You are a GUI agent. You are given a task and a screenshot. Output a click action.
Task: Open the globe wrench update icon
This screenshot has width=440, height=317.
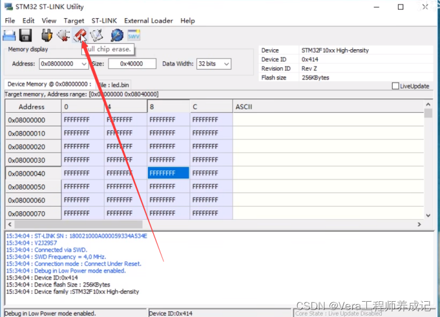pos(117,36)
